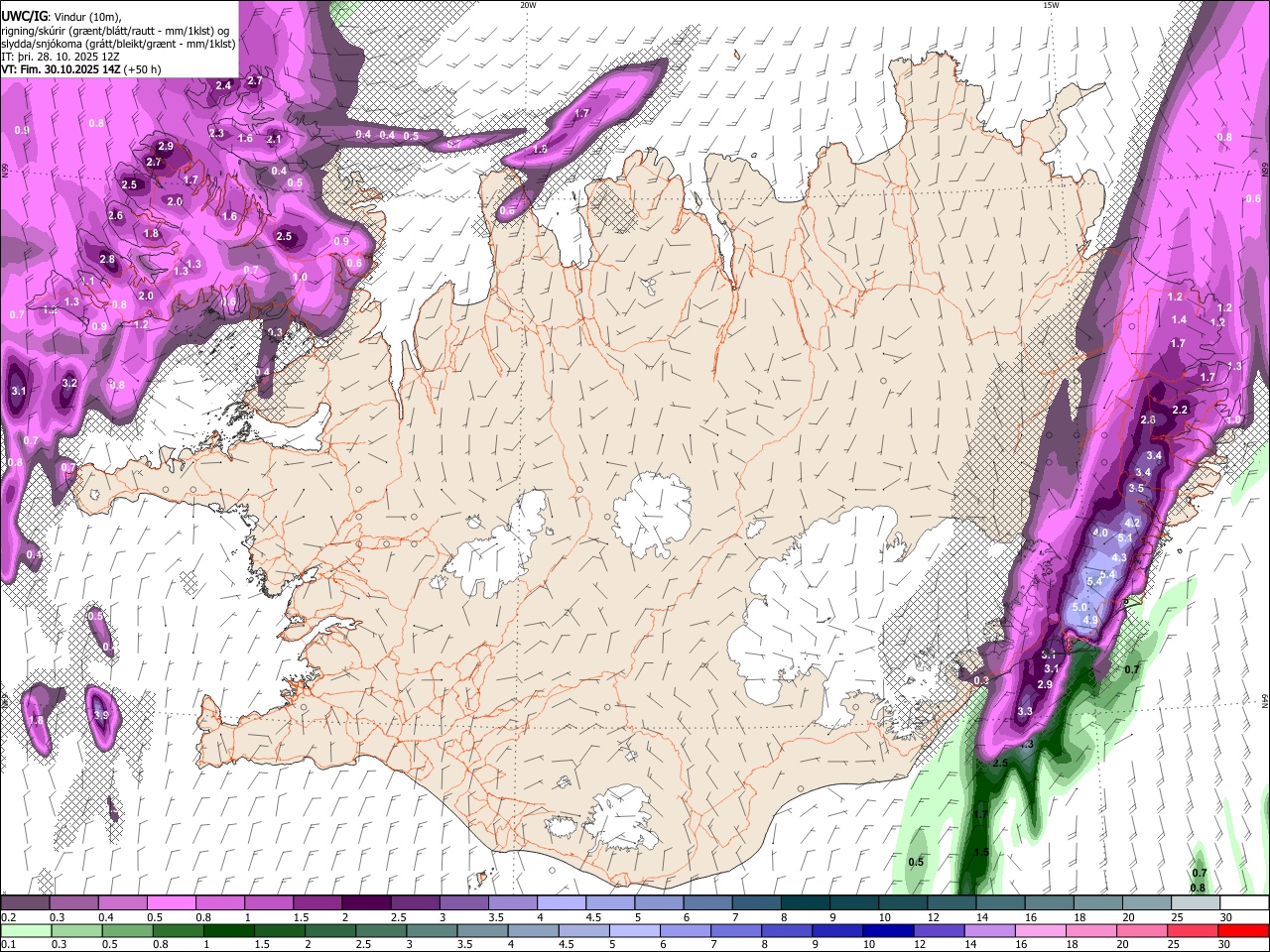Click the '30' label in the top legend row
This screenshot has height=952, width=1270.
pos(1226,917)
